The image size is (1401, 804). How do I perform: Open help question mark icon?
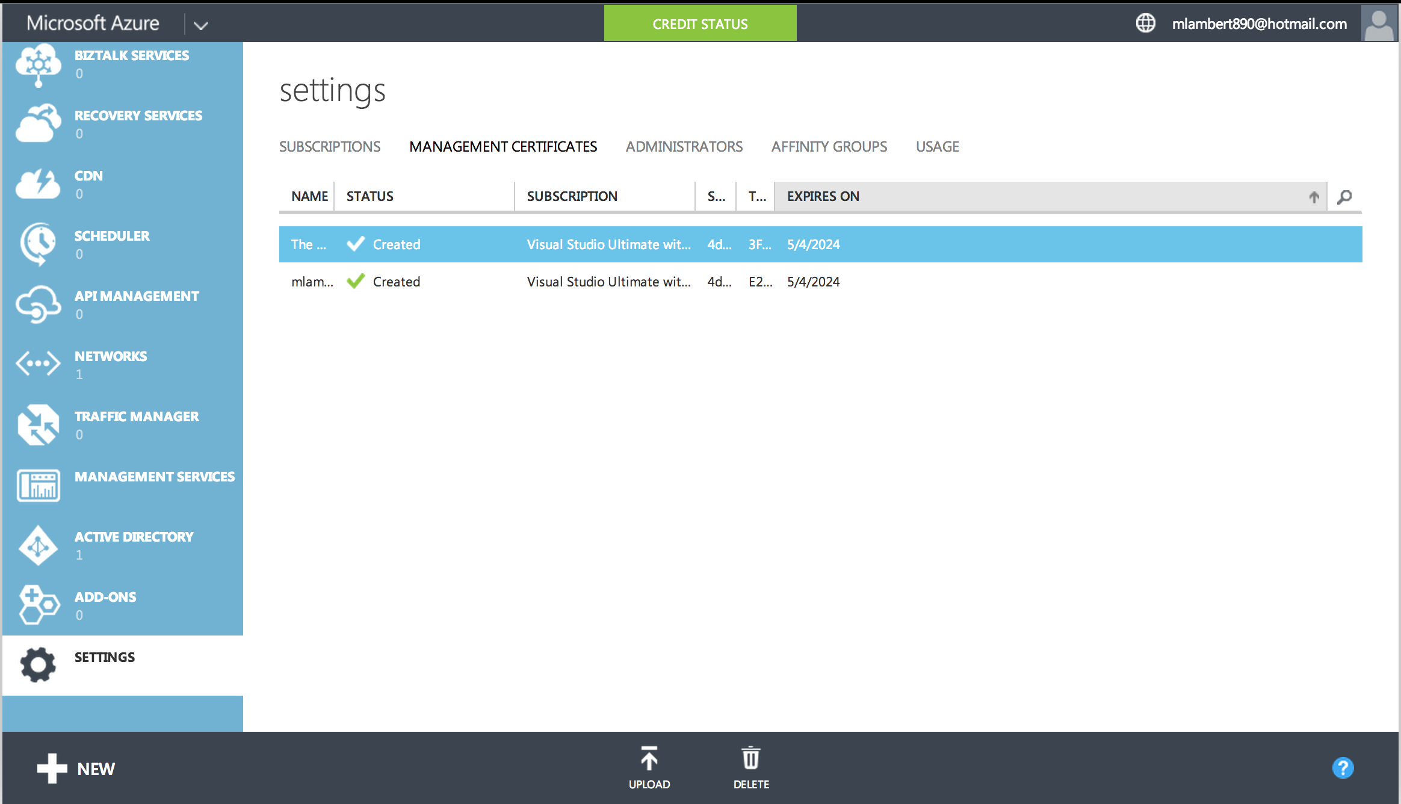click(x=1343, y=768)
